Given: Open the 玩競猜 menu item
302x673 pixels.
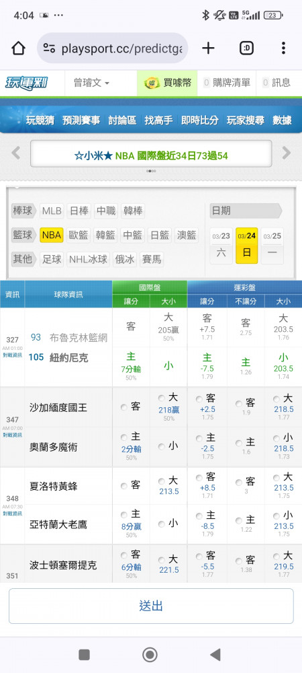Looking at the screenshot, I should coord(40,120).
